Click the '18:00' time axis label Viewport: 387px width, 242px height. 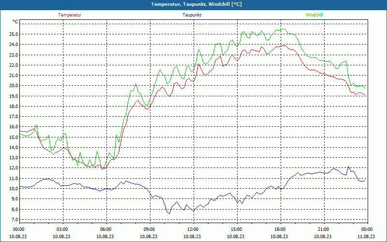pos(281,229)
